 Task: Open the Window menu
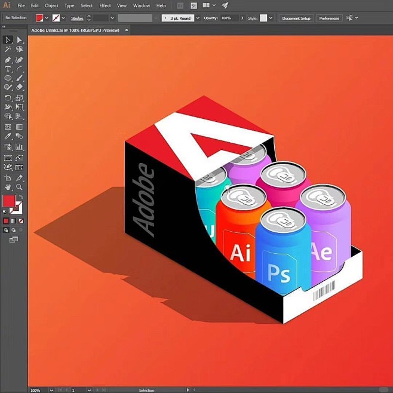(142, 5)
